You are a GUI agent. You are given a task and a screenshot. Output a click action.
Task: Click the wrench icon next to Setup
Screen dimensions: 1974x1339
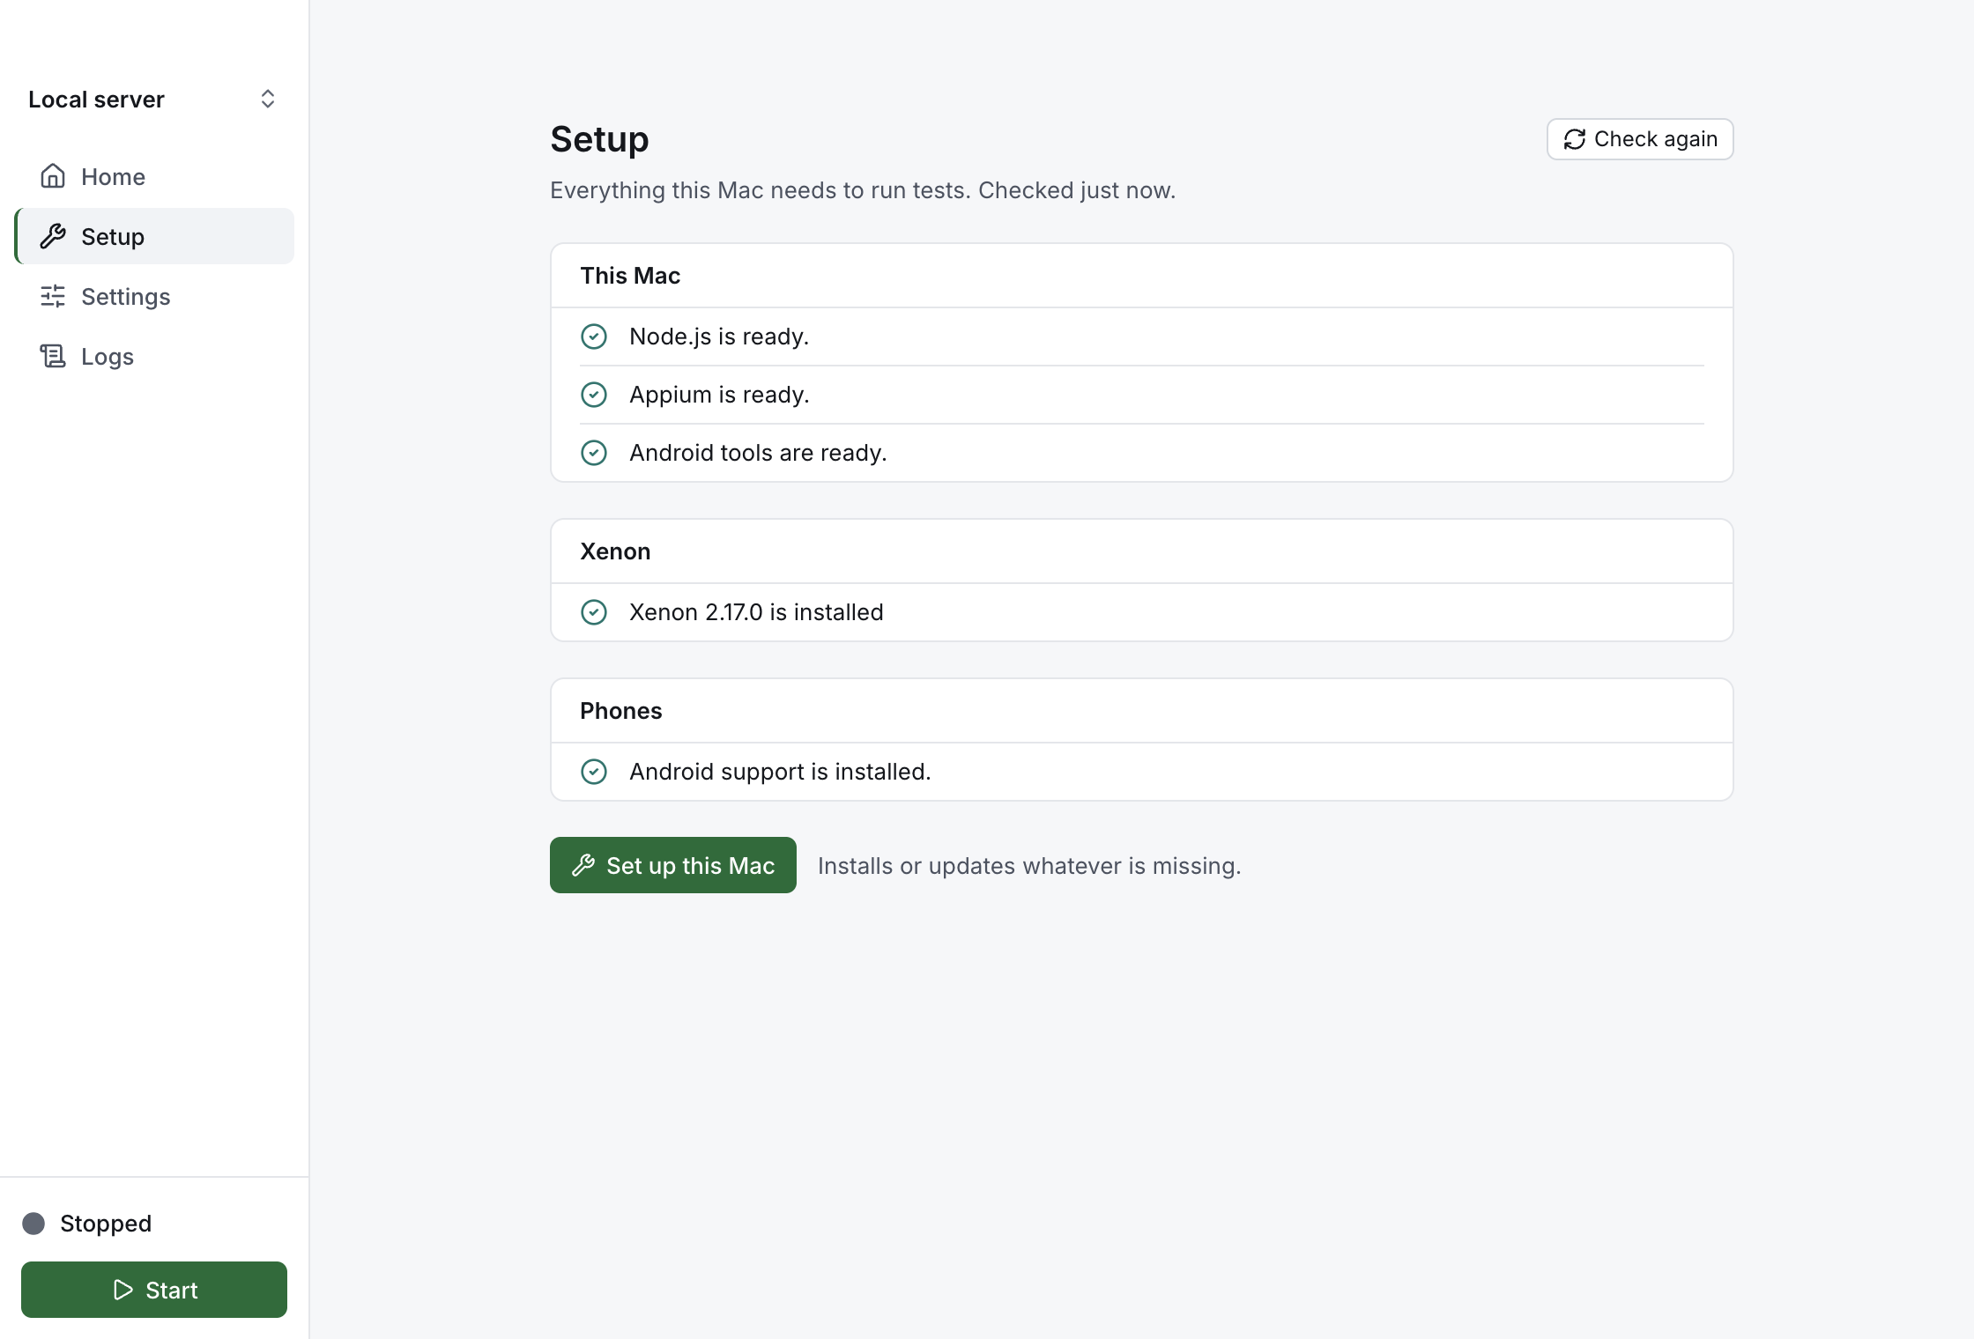[53, 236]
